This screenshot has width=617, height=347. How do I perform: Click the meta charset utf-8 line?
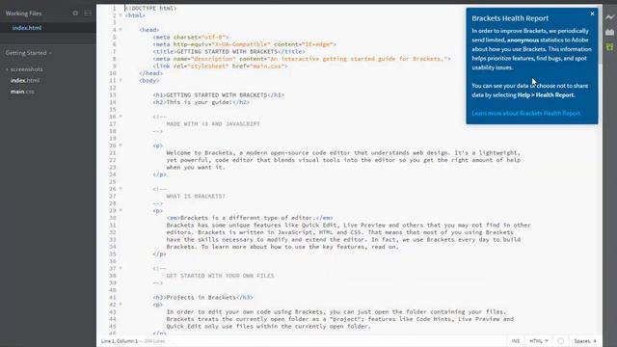pyautogui.click(x=191, y=37)
